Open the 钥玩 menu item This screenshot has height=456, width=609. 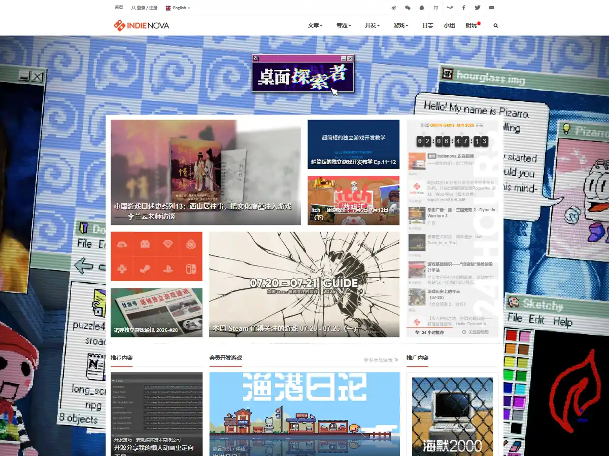(x=472, y=25)
